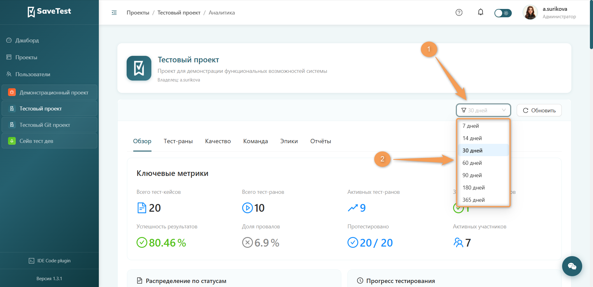Click the Тестовый проект card logo
Image resolution: width=593 pixels, height=287 pixels.
pos(139,68)
